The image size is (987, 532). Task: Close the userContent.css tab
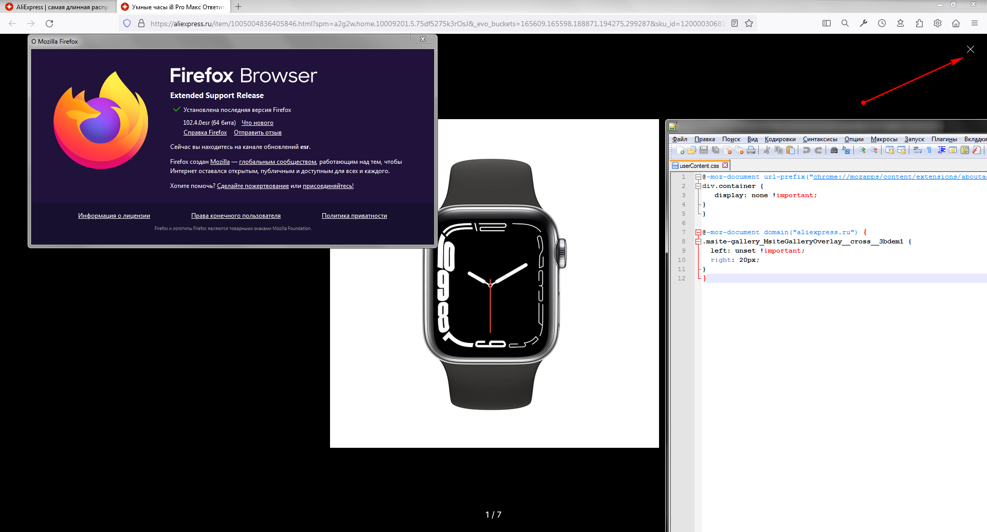pos(725,165)
